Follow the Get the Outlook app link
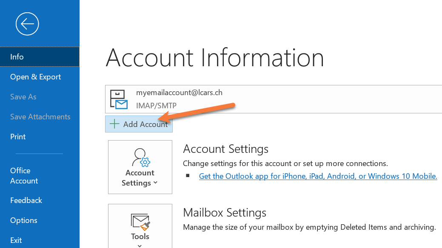The width and height of the screenshot is (442, 248). [318, 176]
